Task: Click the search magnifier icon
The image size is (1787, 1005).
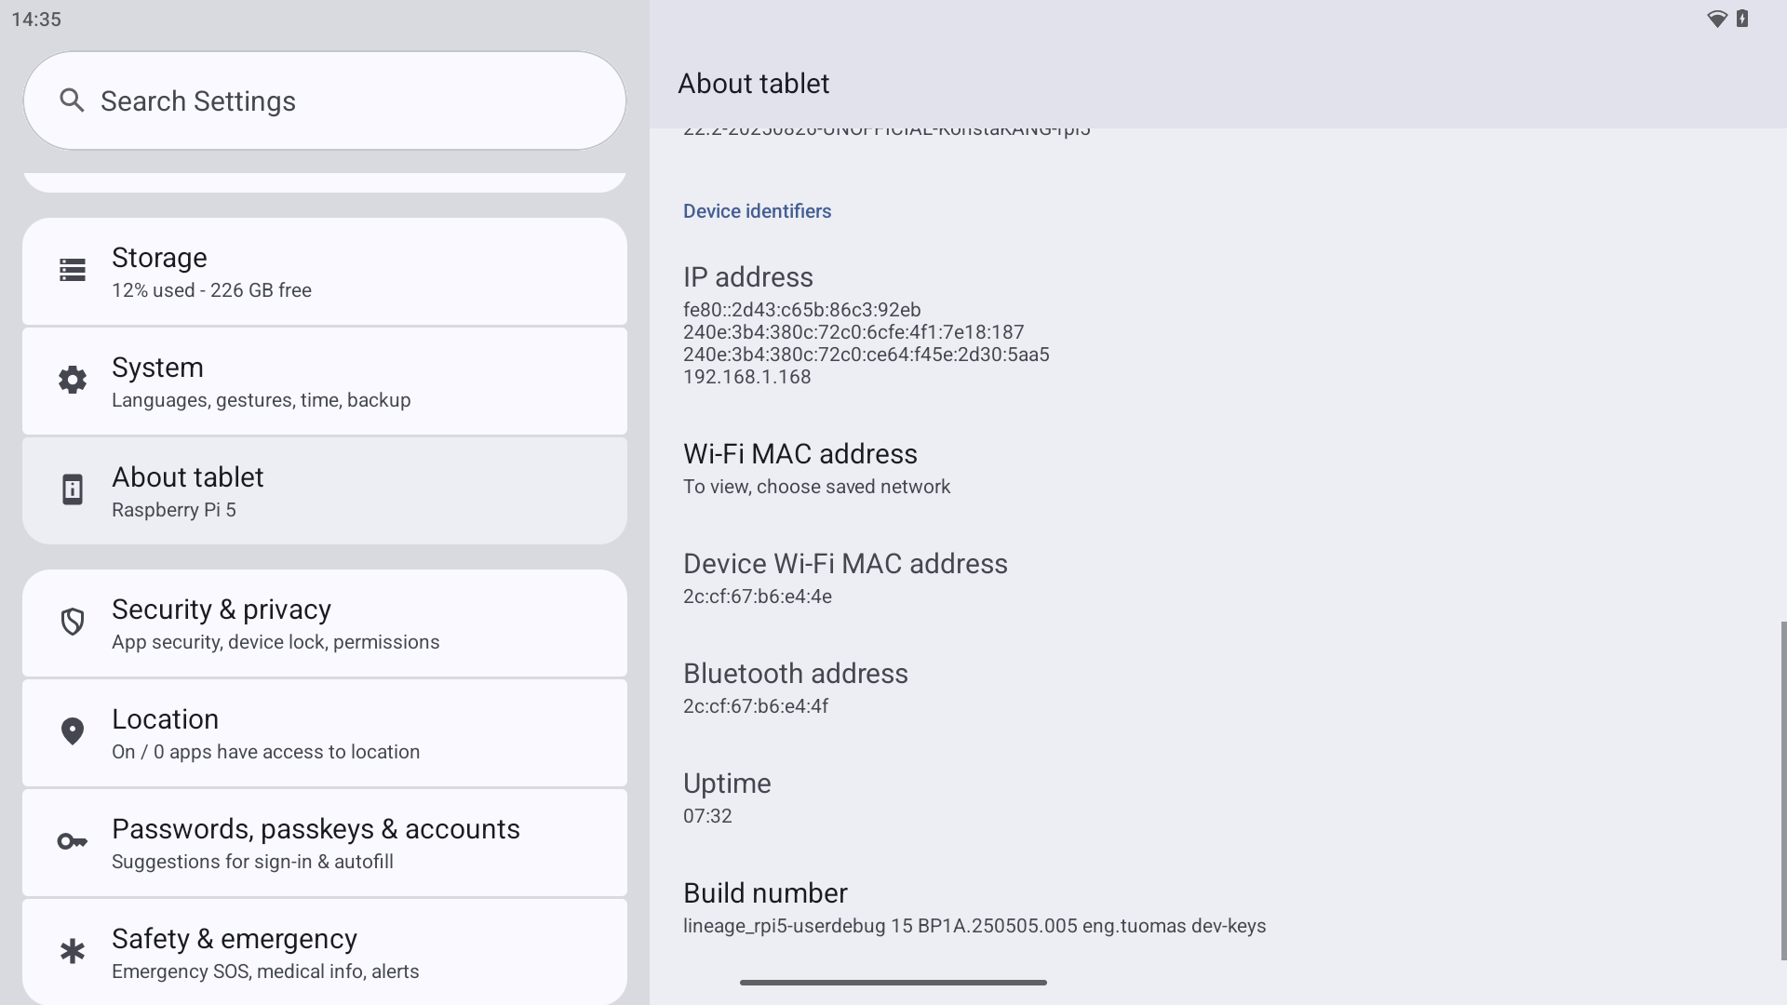Action: tap(74, 100)
